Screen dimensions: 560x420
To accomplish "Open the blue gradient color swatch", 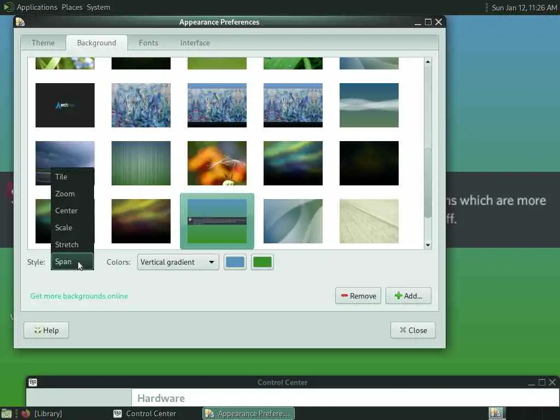I will 235,262.
